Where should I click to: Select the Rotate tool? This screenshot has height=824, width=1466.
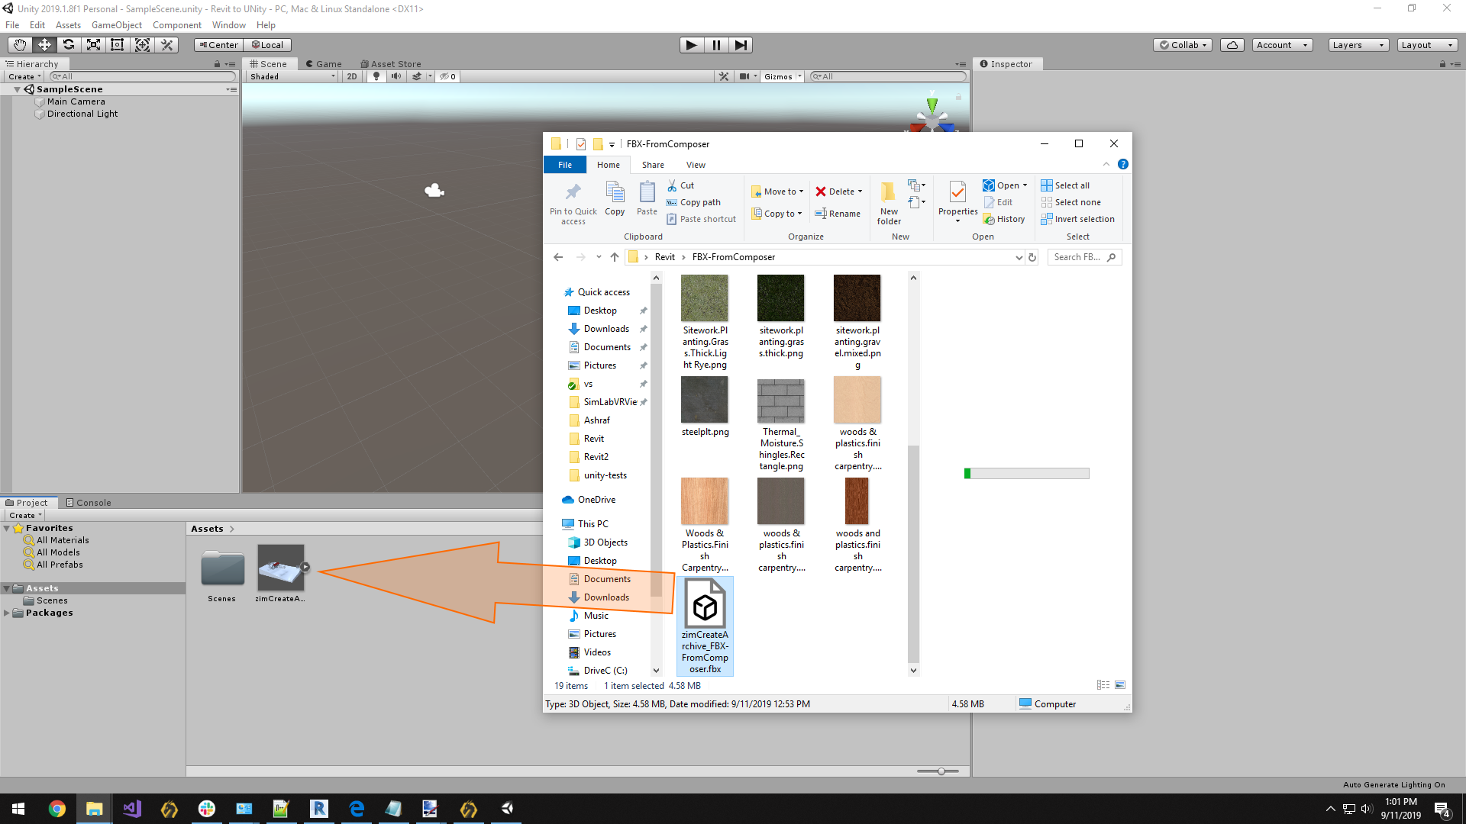pos(69,44)
